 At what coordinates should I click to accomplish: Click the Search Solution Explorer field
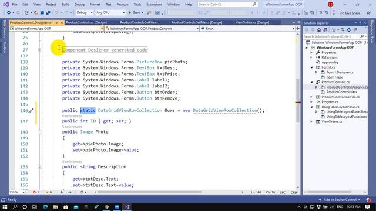tap(335, 36)
